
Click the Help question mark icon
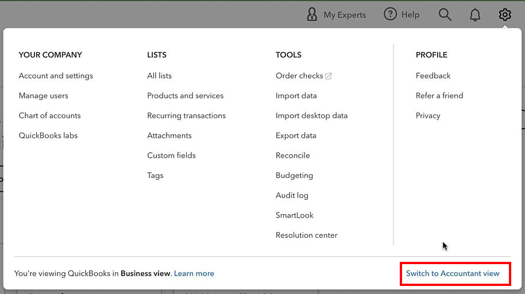coord(390,14)
